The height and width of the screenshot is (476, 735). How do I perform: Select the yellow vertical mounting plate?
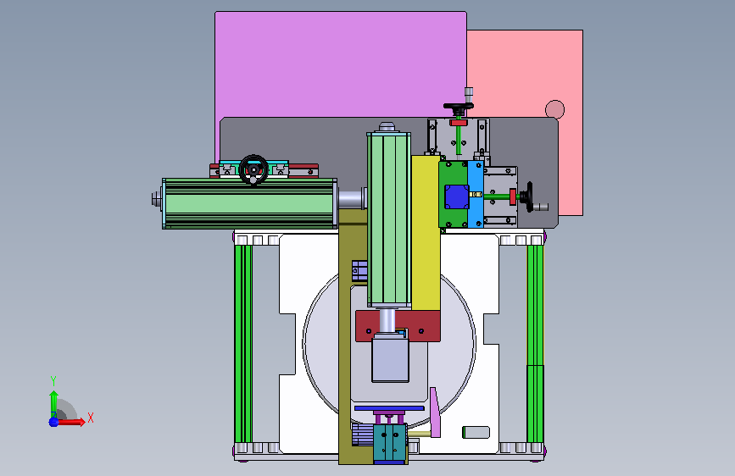tap(426, 233)
